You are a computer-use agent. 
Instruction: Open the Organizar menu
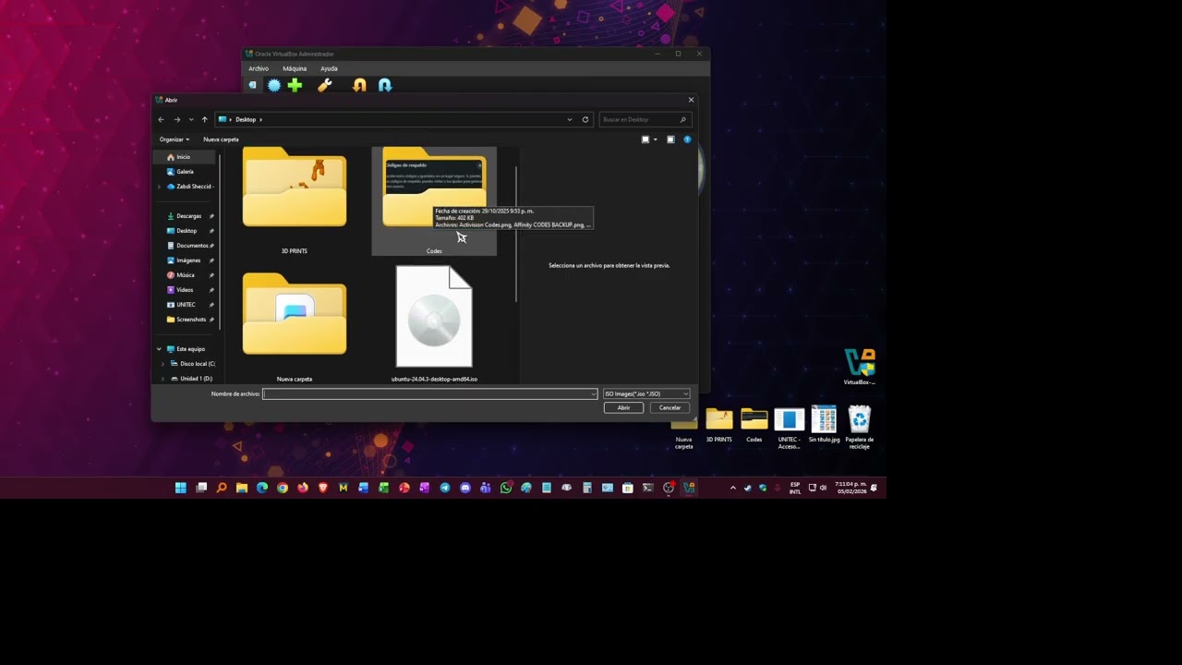(175, 139)
